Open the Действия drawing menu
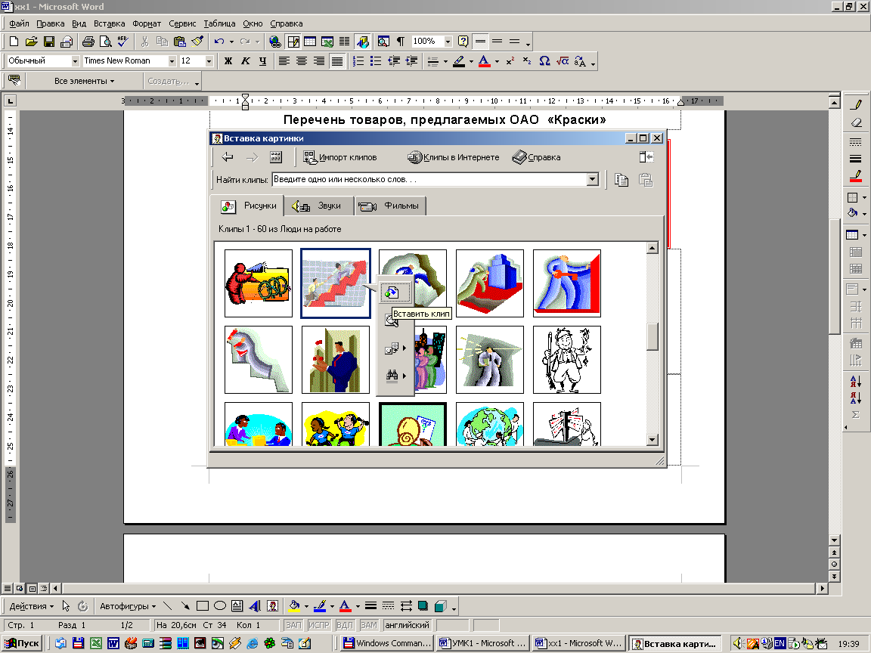Viewport: 871px width, 653px height. pos(32,606)
